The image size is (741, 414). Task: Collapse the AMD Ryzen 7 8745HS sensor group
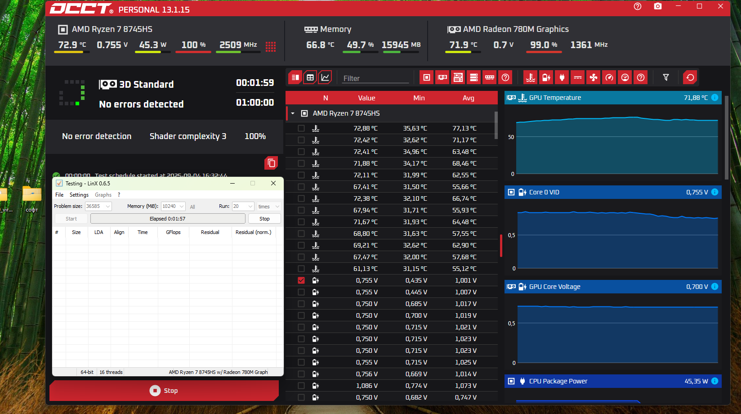point(293,113)
